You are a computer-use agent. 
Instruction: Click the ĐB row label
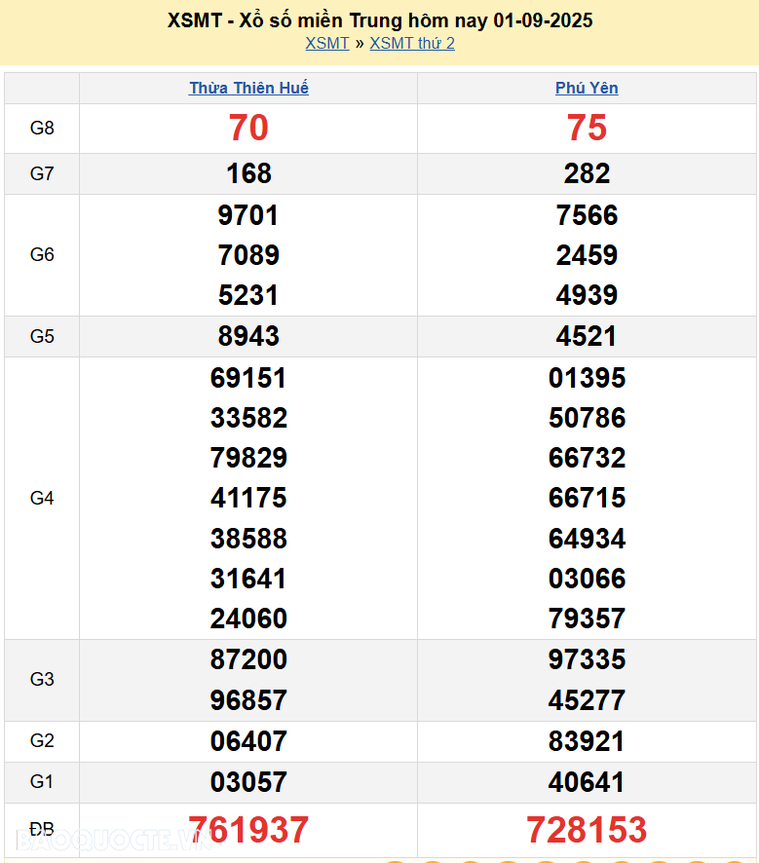(42, 829)
